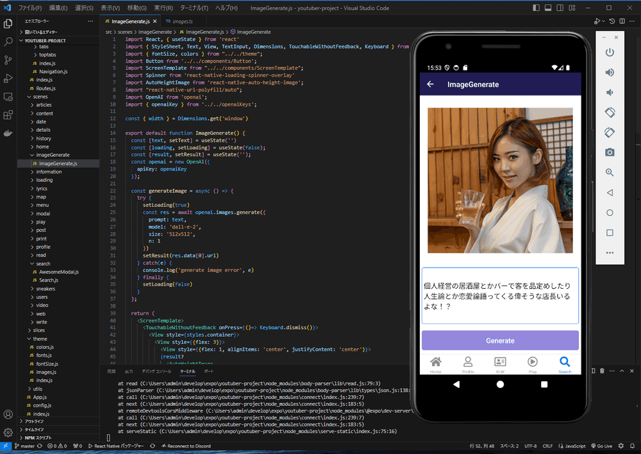Open the Search view in activity bar
The height and width of the screenshot is (454, 641).
(8, 42)
